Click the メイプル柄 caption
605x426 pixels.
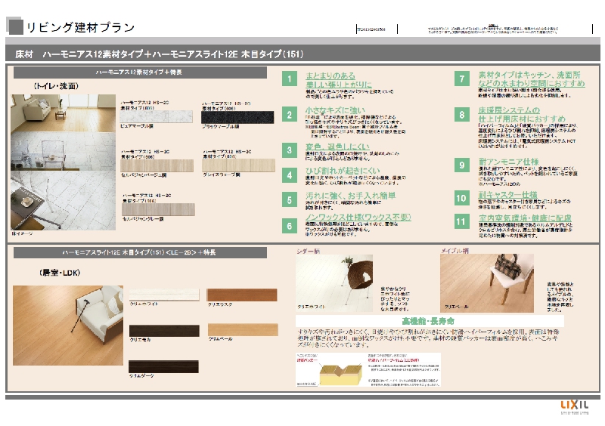pos(455,251)
